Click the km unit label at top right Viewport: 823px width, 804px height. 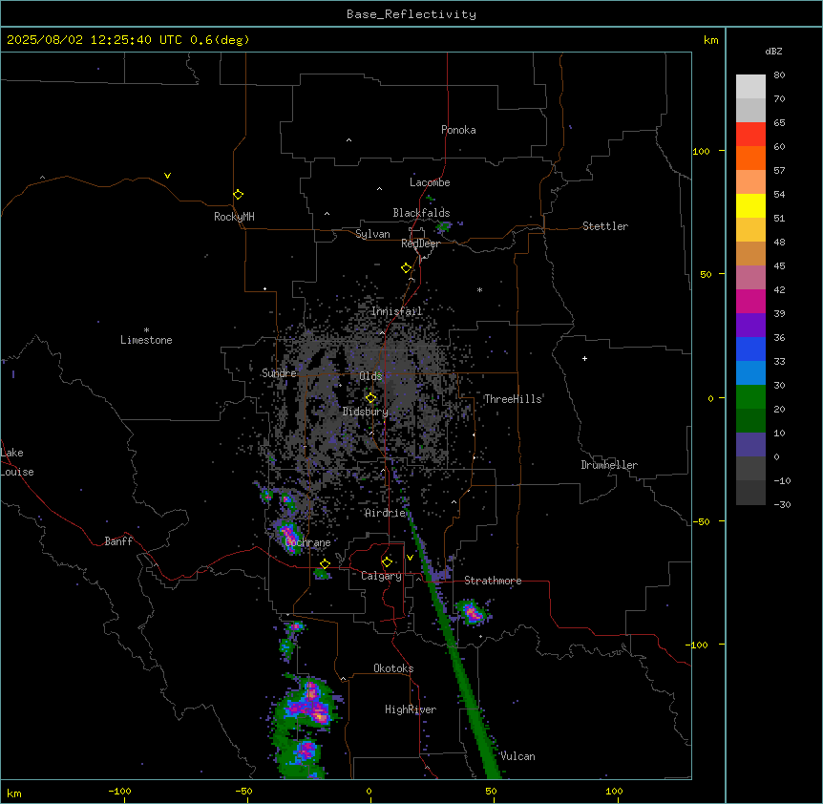(711, 40)
